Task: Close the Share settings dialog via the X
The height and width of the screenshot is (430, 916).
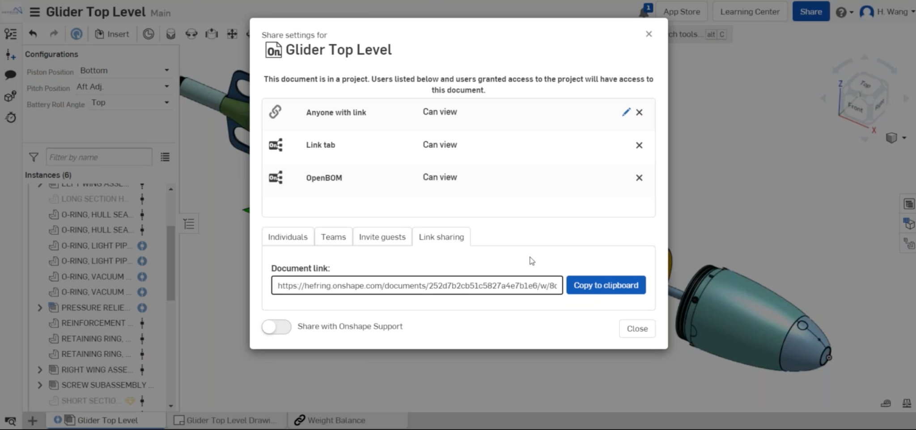Action: pyautogui.click(x=649, y=34)
